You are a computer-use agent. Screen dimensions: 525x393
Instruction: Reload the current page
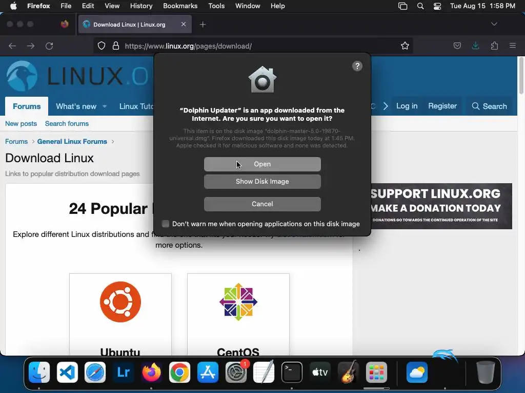[49, 46]
